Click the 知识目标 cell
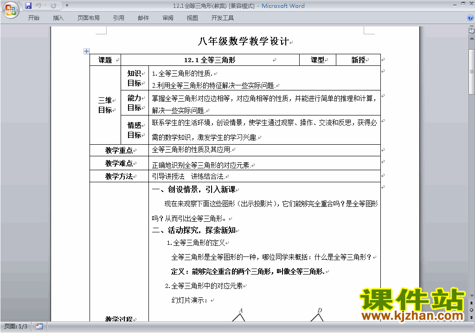This screenshot has height=333, width=475. pyautogui.click(x=135, y=78)
